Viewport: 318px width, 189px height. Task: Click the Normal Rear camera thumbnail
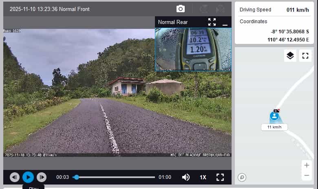(x=193, y=49)
